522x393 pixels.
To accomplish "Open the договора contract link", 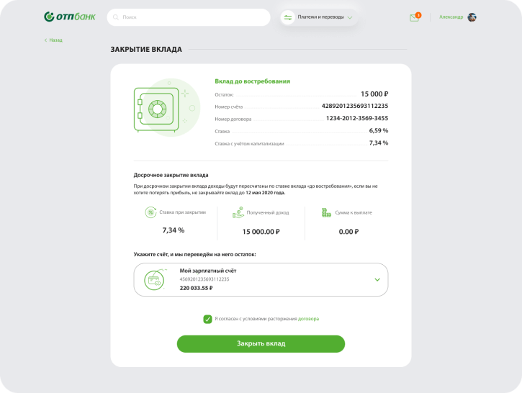I will pos(308,319).
